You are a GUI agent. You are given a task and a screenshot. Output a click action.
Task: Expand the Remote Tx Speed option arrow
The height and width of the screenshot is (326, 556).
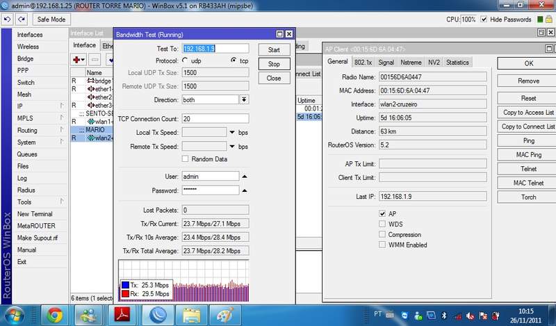[232, 146]
